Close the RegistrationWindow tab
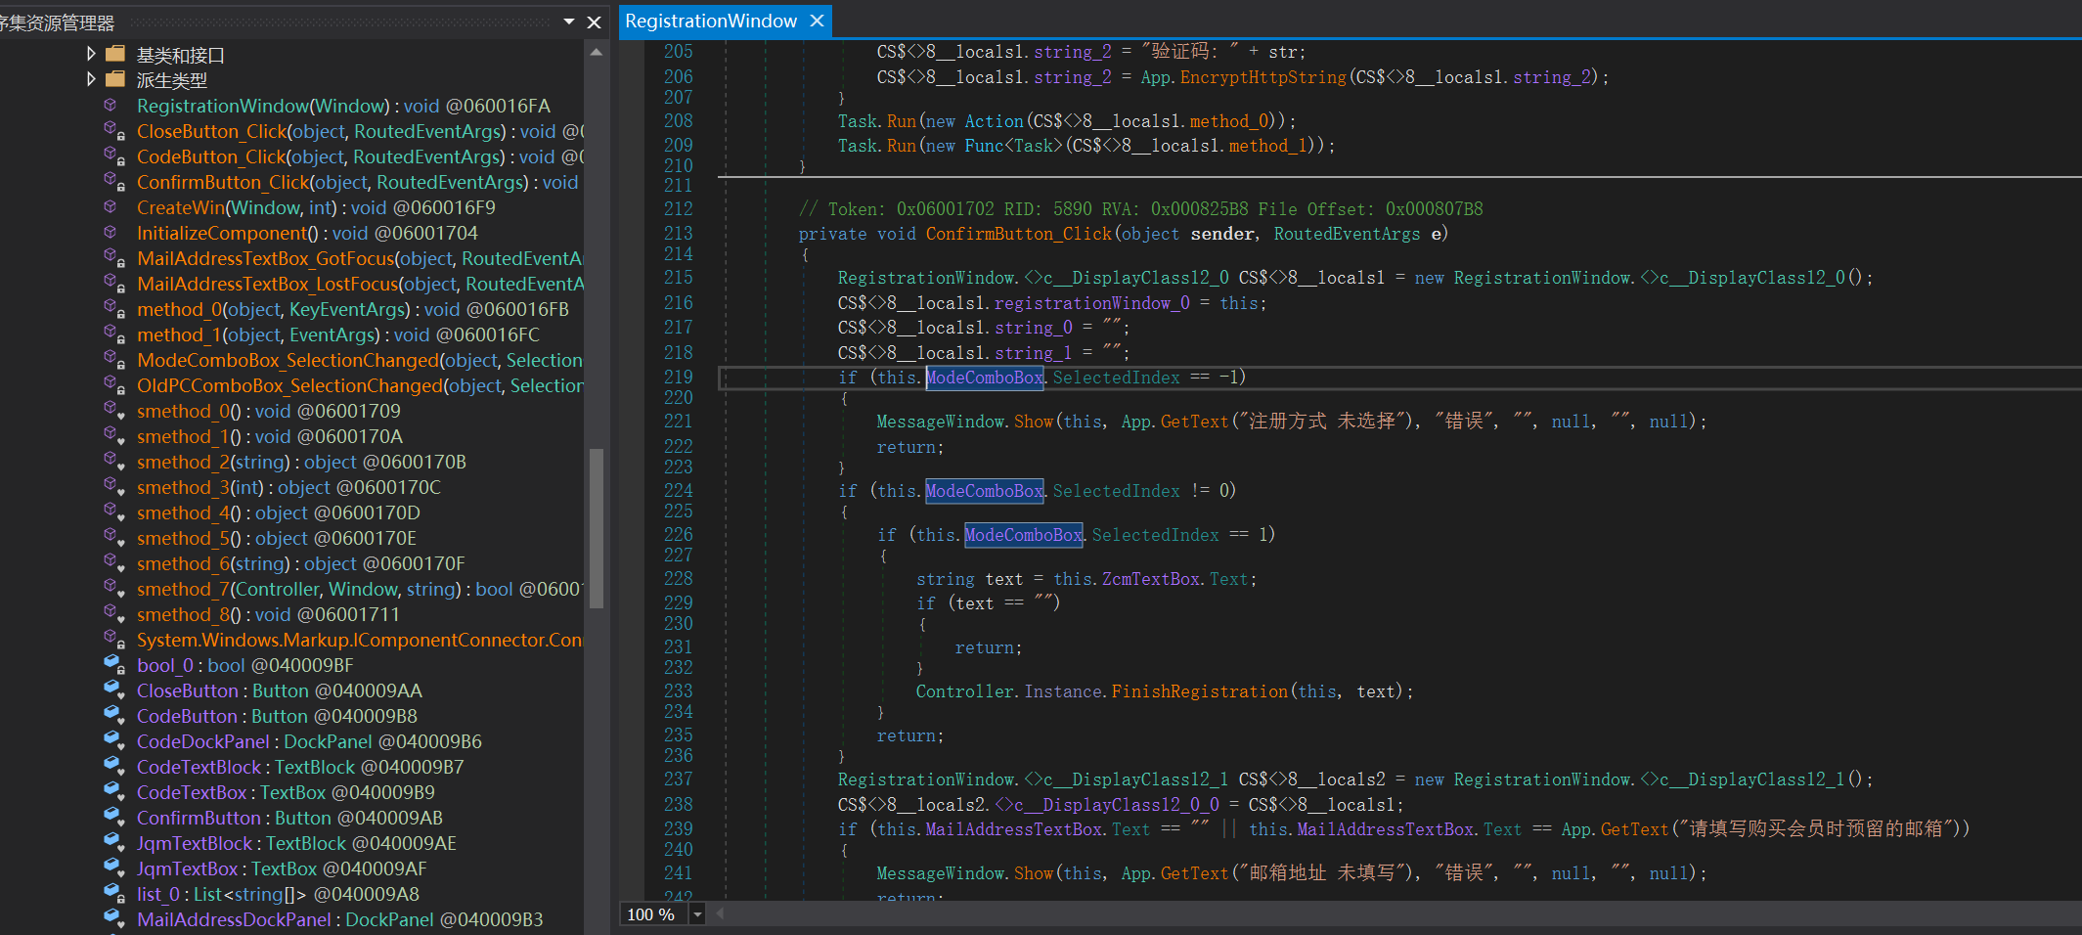 click(818, 21)
